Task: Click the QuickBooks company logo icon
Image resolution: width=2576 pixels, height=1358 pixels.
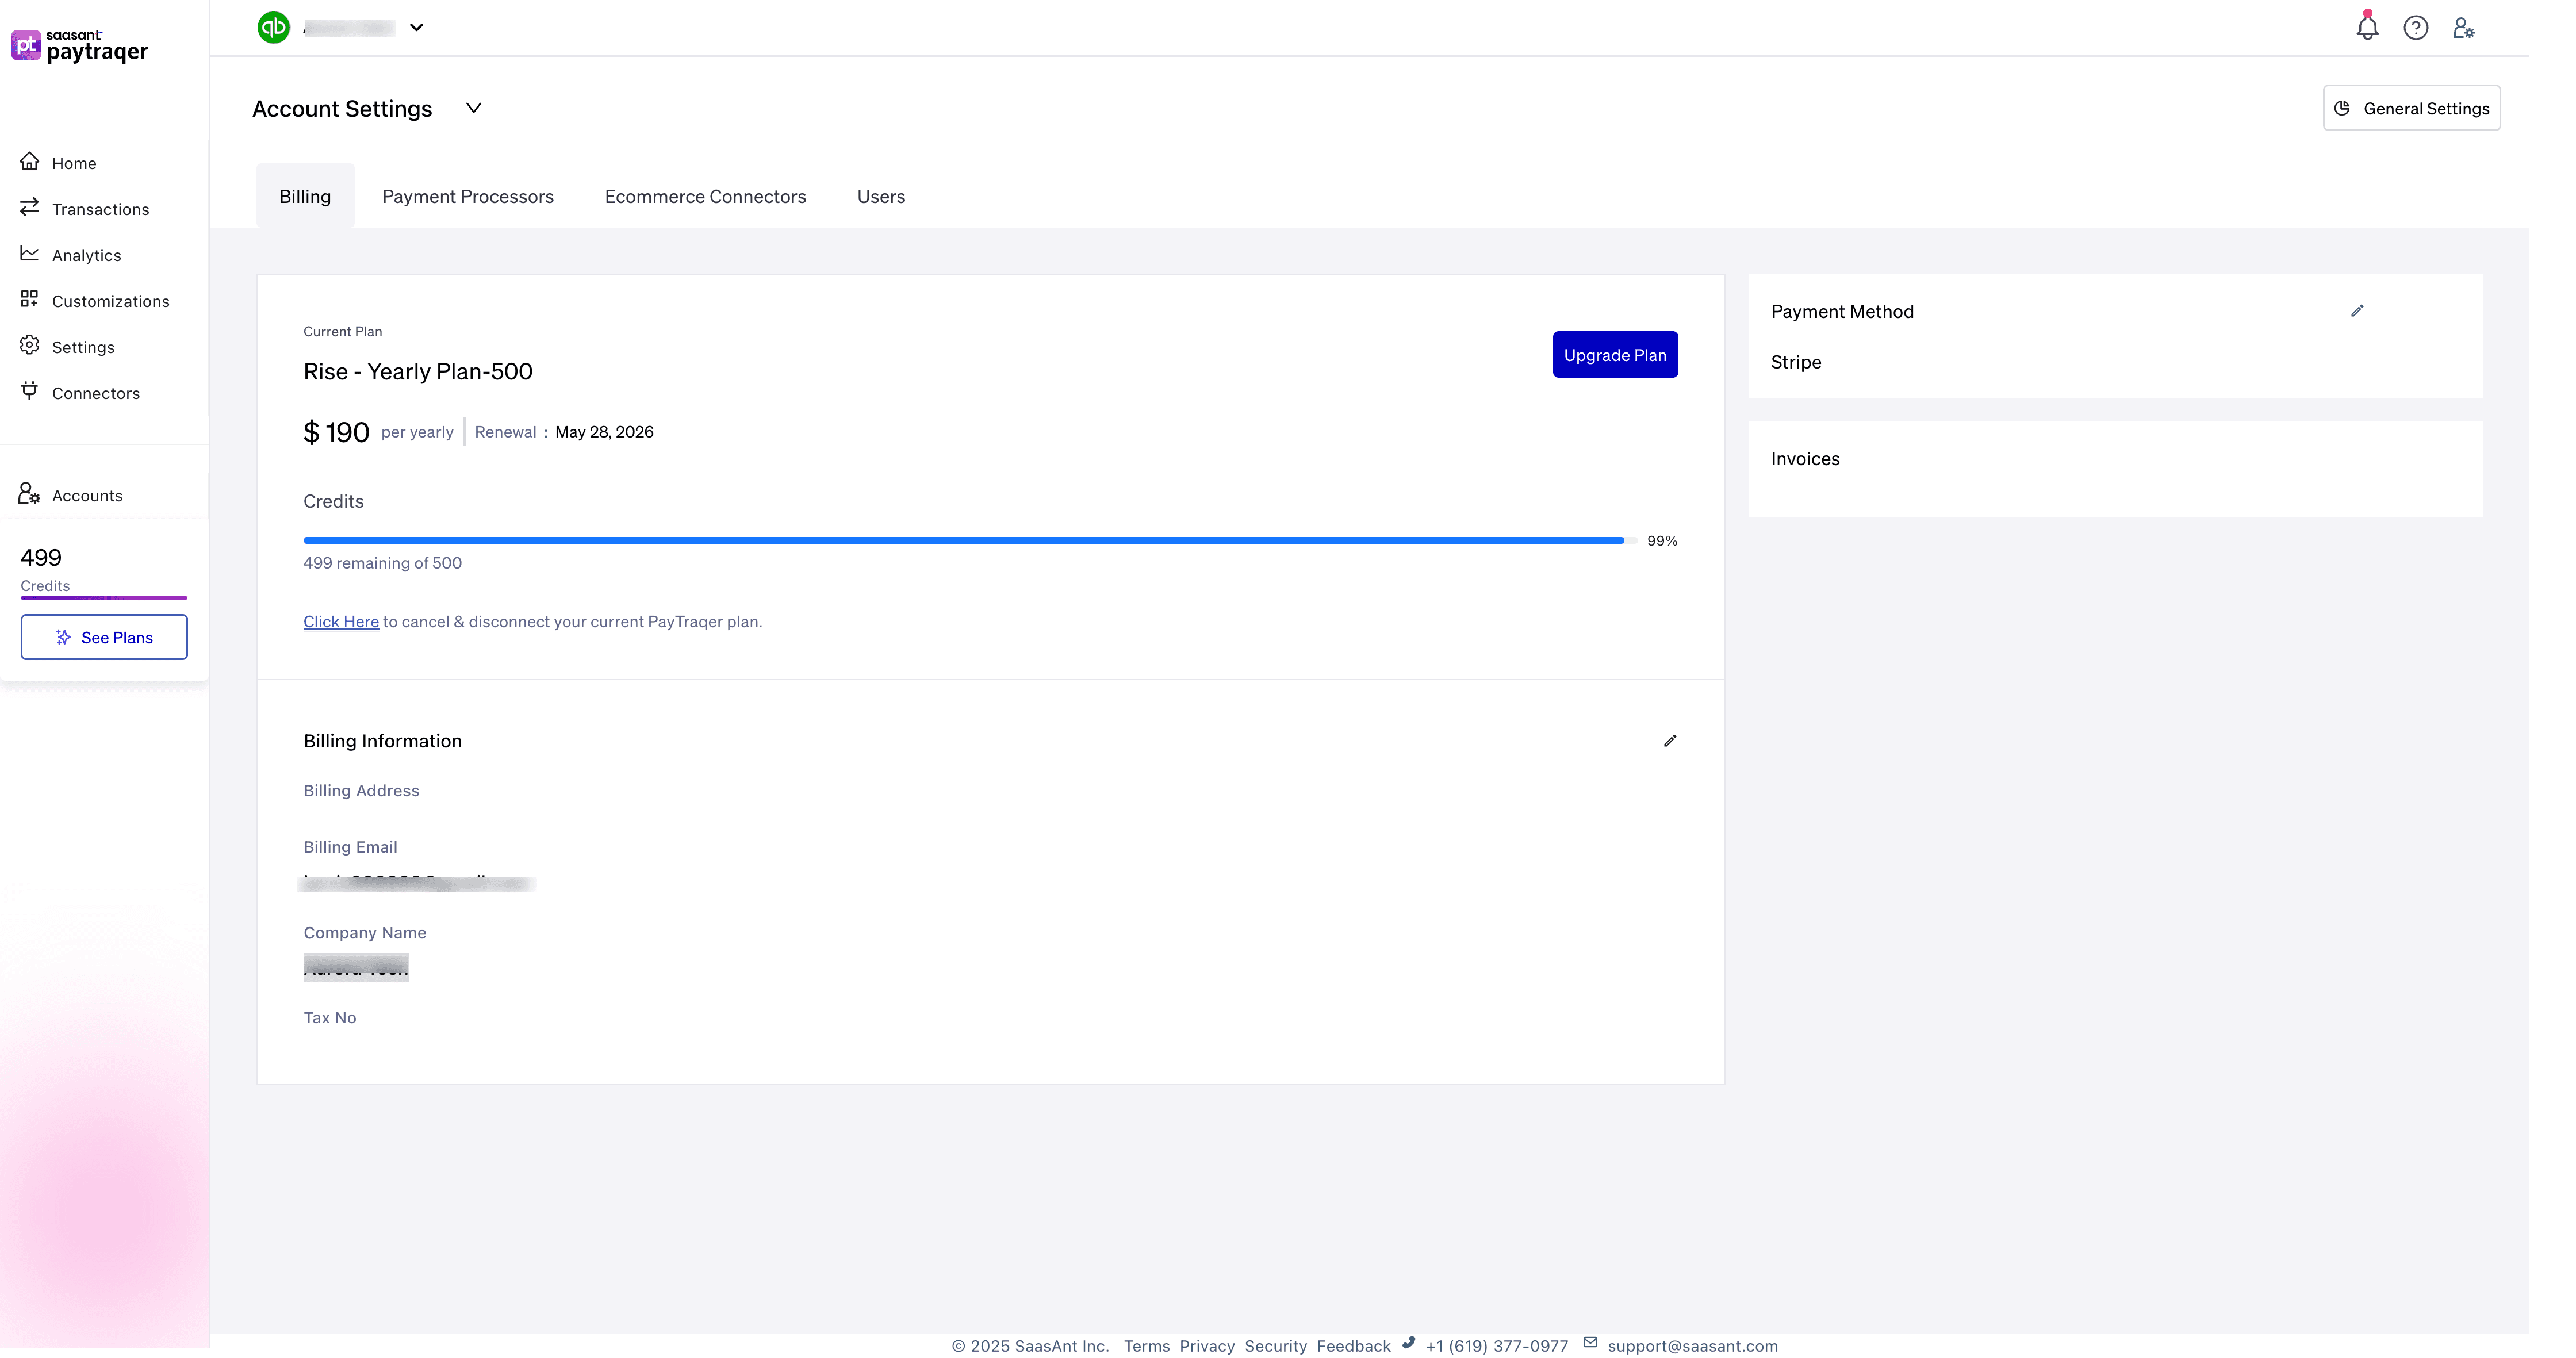Action: coord(273,27)
